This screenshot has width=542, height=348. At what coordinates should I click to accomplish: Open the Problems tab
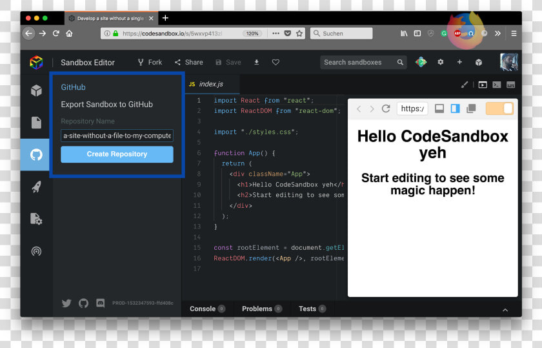262,309
